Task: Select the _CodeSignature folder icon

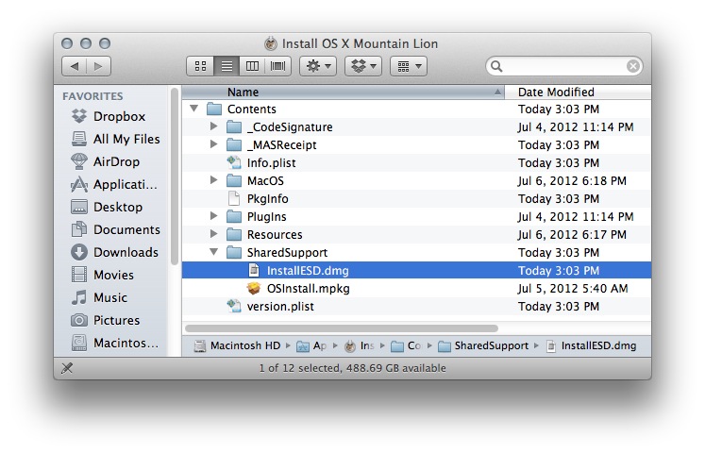Action: click(x=234, y=126)
